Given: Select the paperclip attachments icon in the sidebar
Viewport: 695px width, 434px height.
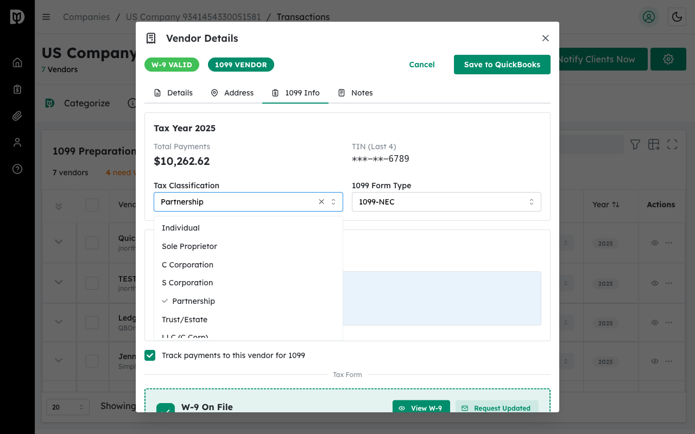Looking at the screenshot, I should (17, 116).
